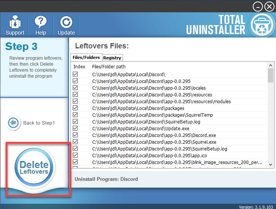Screen dimensions: 276x209
Task: Select the path ending in Discord\Update.exe
Action: pos(141,128)
